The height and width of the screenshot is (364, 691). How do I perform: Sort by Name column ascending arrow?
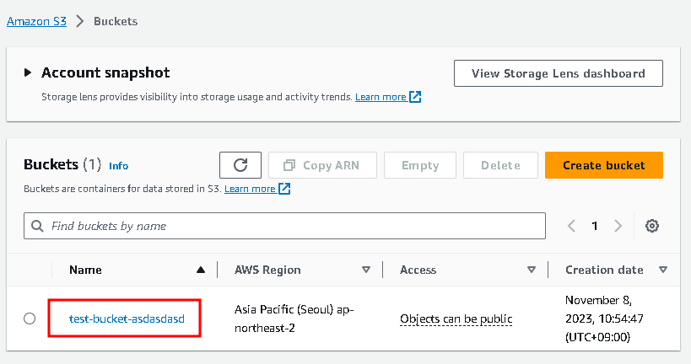(201, 270)
